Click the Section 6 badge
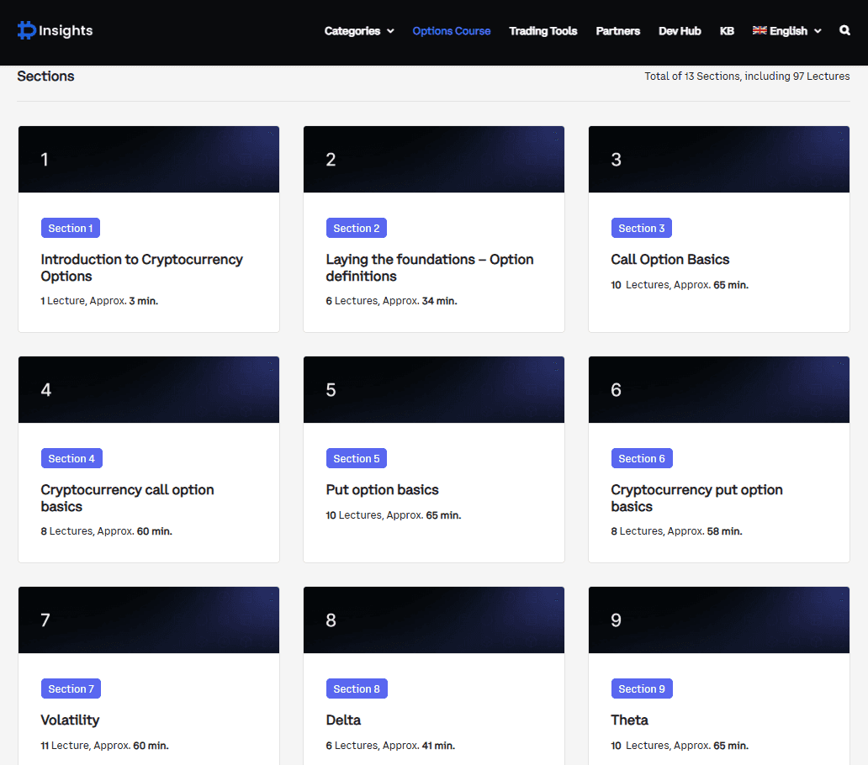Image resolution: width=868 pixels, height=765 pixels. (642, 458)
